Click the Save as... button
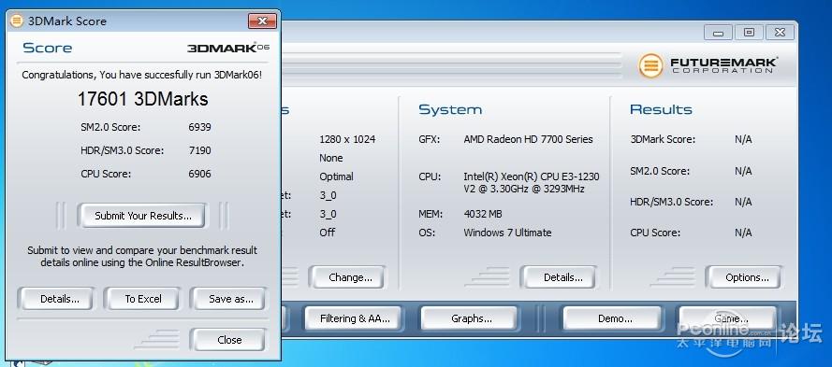This screenshot has width=832, height=367. click(x=228, y=299)
